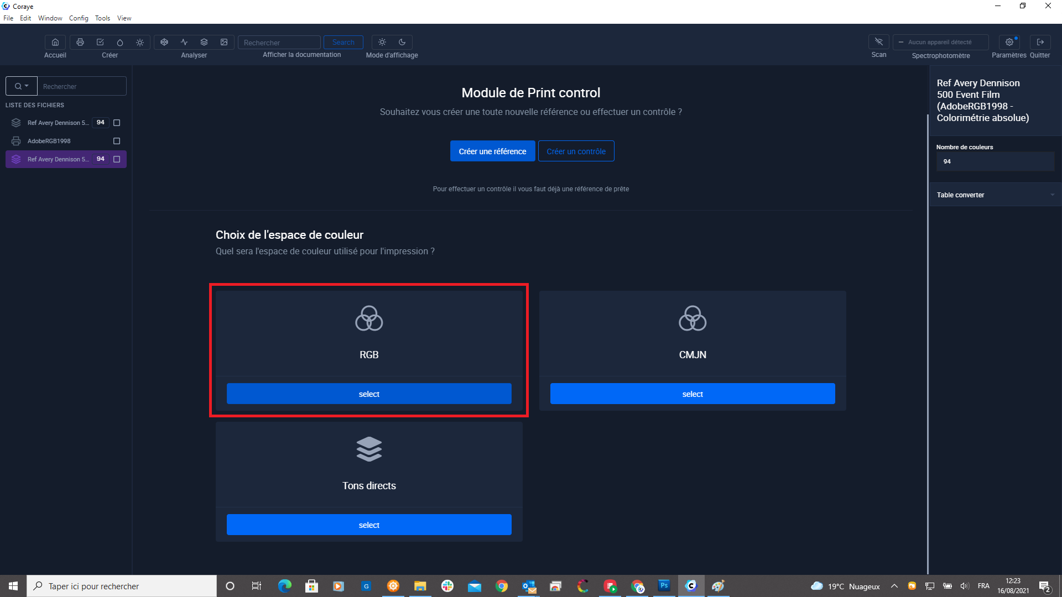Open Outlook from the taskbar

[x=529, y=586]
